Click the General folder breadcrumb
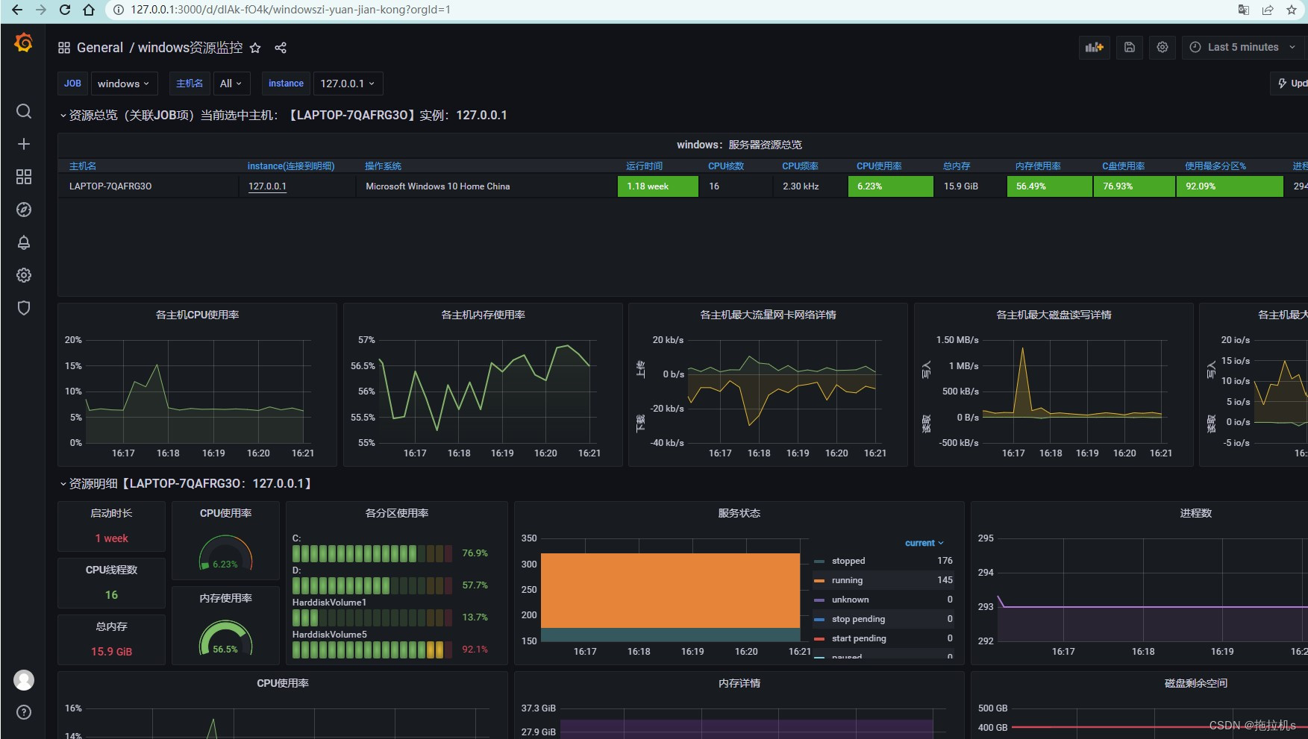The height and width of the screenshot is (739, 1308). pyautogui.click(x=100, y=48)
